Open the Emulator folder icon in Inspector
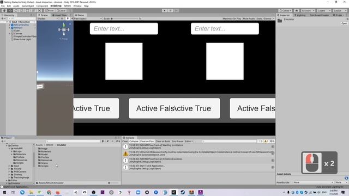The width and height of the screenshot is (349, 196). click(x=280, y=21)
